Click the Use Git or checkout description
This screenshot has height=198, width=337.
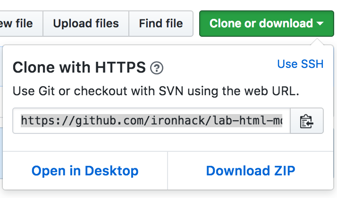click(x=156, y=91)
